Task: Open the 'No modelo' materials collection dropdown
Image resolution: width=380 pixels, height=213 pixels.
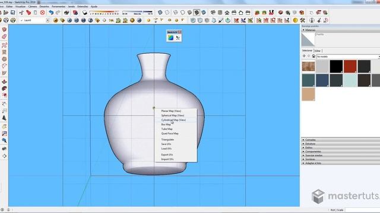Action: [x=348, y=57]
